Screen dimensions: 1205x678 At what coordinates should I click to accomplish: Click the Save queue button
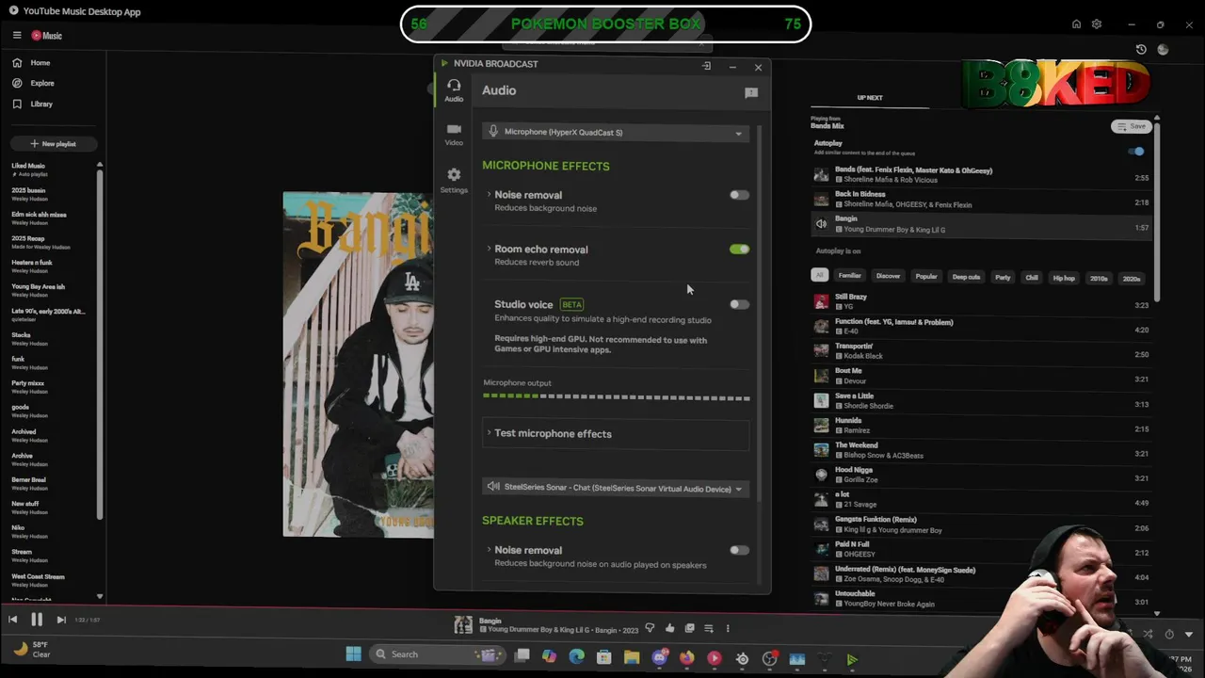pyautogui.click(x=1131, y=126)
